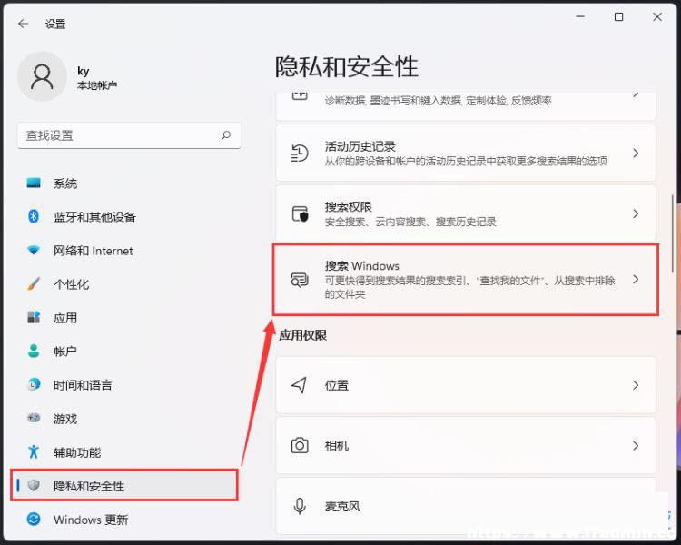Image resolution: width=681 pixels, height=545 pixels.
Task: Open the 活动历史记录 settings card
Action: [x=466, y=153]
